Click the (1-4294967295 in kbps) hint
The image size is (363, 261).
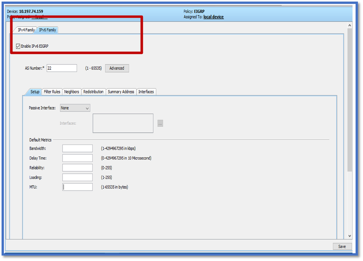[118, 148]
